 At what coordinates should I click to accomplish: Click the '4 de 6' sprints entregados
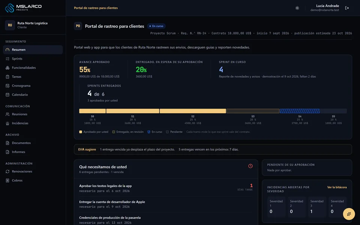click(96, 94)
